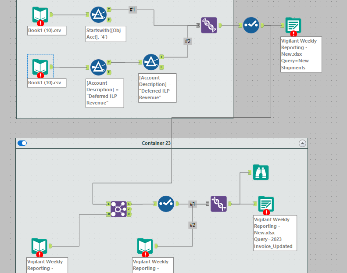
Task: Click bottom-middle Vigilant Weekly Reporting annotation
Action: [153, 265]
